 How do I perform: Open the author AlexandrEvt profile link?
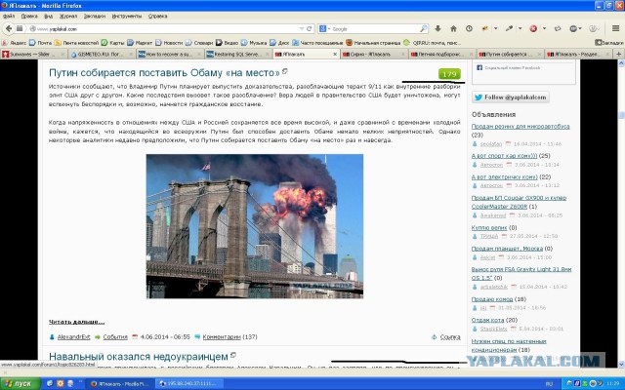[74, 336]
